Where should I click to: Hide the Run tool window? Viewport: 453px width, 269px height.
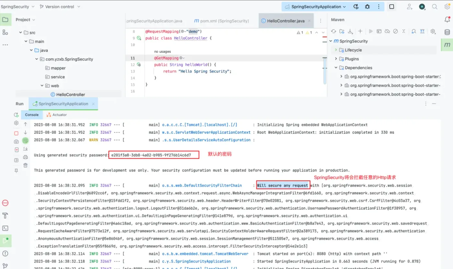tap(434, 104)
